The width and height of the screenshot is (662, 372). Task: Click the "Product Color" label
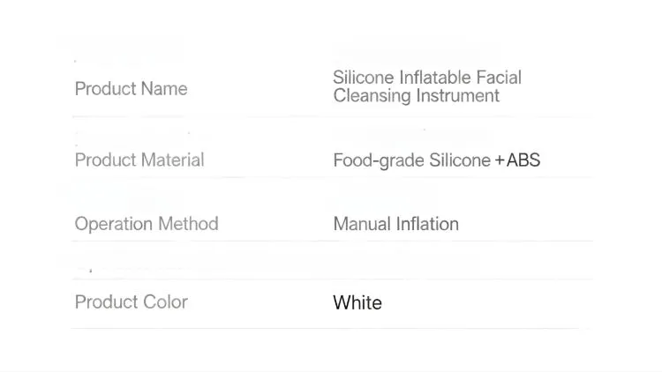tap(131, 301)
